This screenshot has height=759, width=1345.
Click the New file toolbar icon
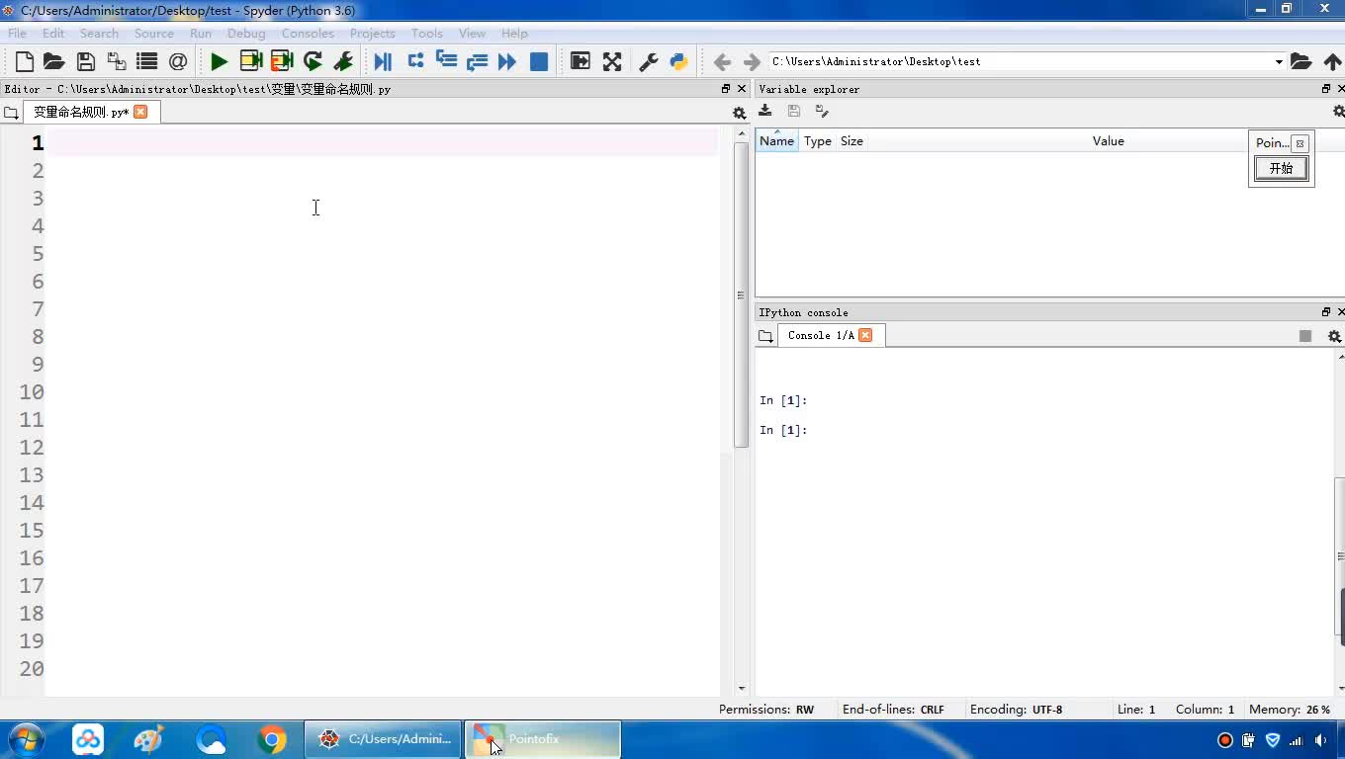point(25,61)
